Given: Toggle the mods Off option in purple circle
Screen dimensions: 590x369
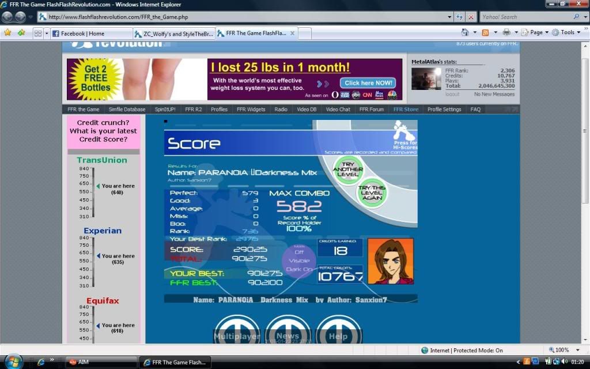Looking at the screenshot, I should 299,252.
